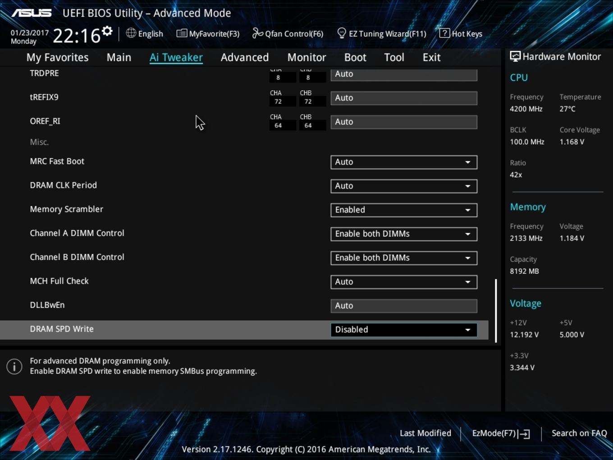Screen dimensions: 613x460
Task: Switch to the Exit tab
Action: (431, 57)
